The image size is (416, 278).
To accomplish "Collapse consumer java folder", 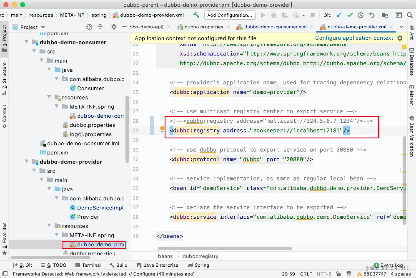I will 49,69.
